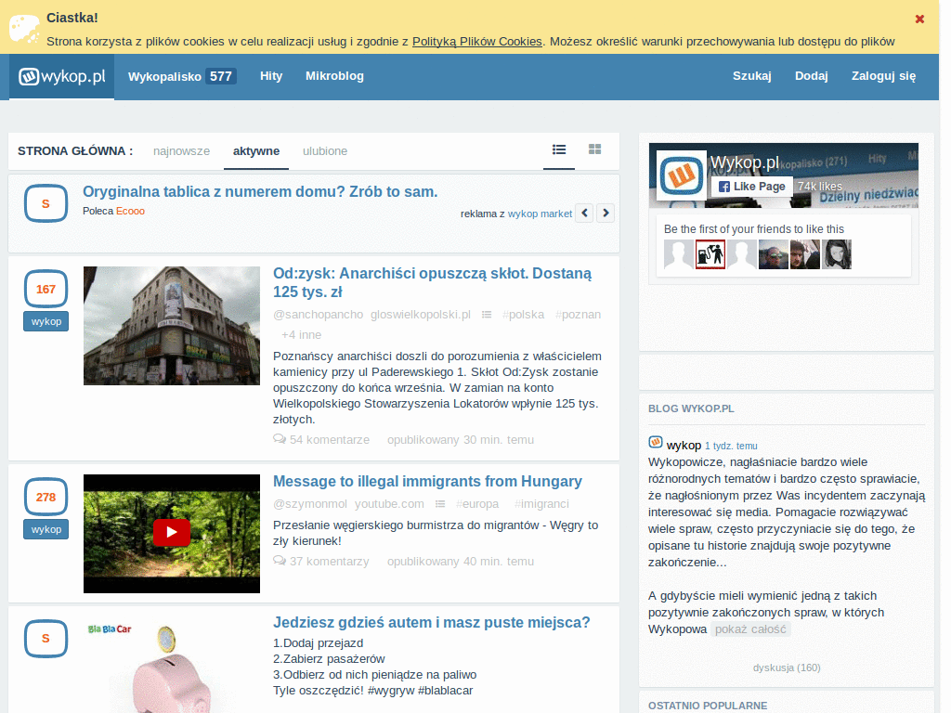951x713 pixels.
Task: Expand blog post with pokaż całość
Action: pyautogui.click(x=750, y=629)
